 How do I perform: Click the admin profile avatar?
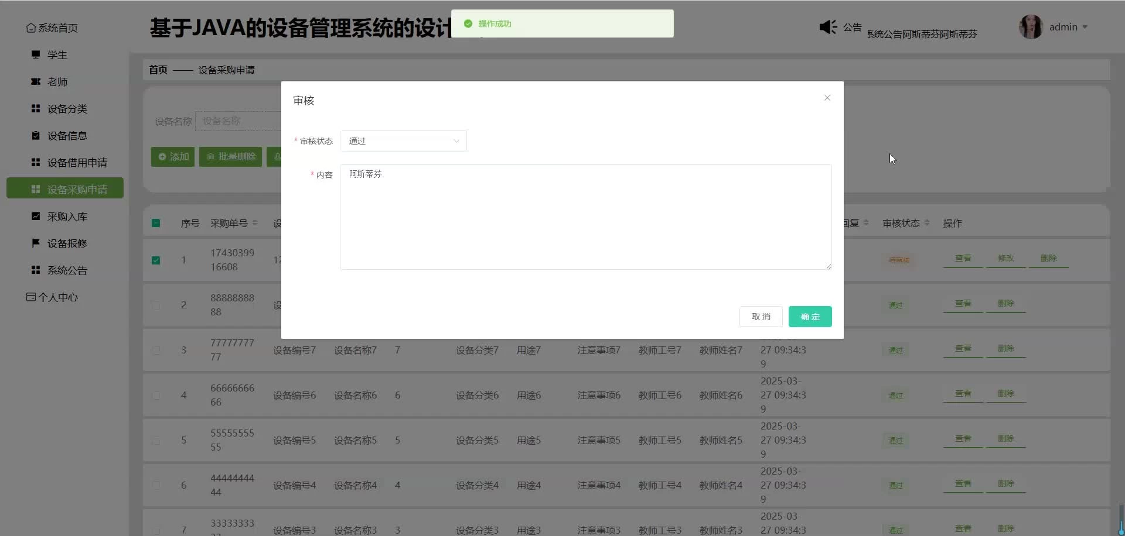tap(1031, 27)
